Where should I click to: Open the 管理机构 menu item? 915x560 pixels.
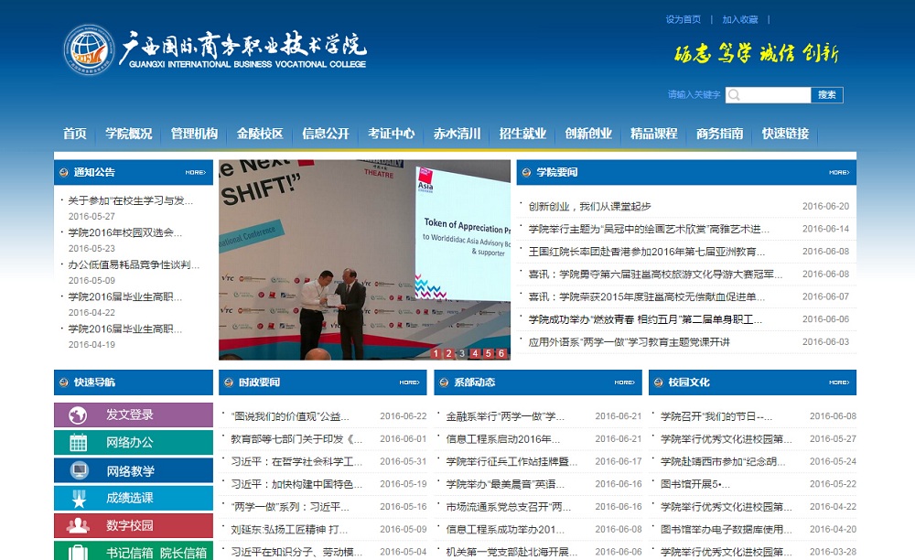pyautogui.click(x=194, y=134)
